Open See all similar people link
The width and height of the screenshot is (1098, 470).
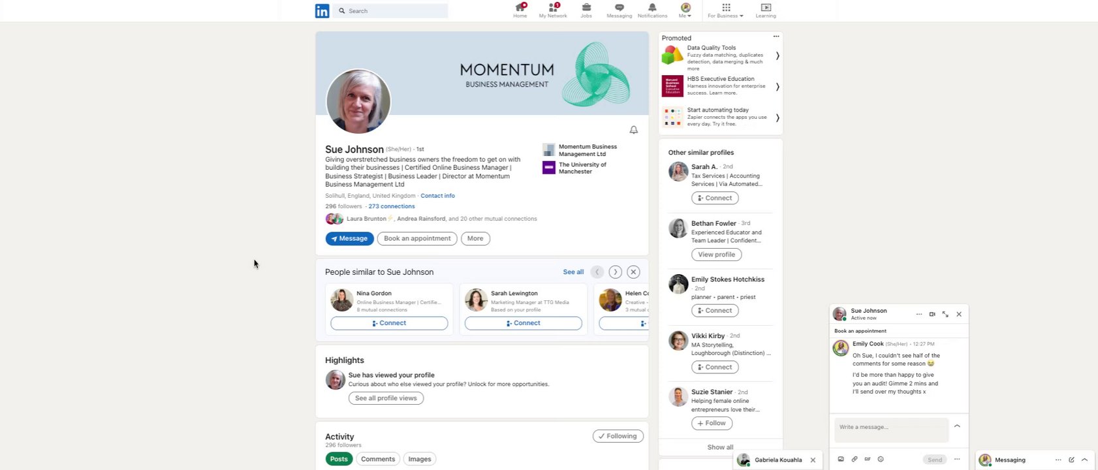(573, 272)
